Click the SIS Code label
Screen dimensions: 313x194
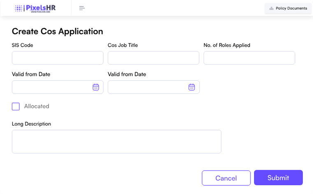[x=22, y=45]
